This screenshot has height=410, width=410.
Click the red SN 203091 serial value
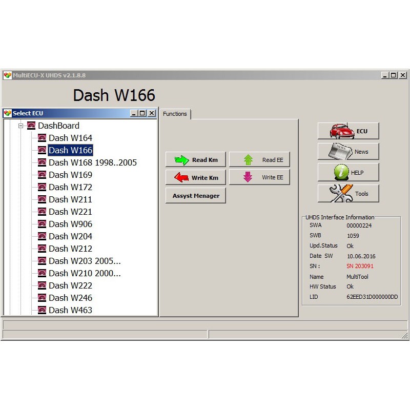click(360, 266)
